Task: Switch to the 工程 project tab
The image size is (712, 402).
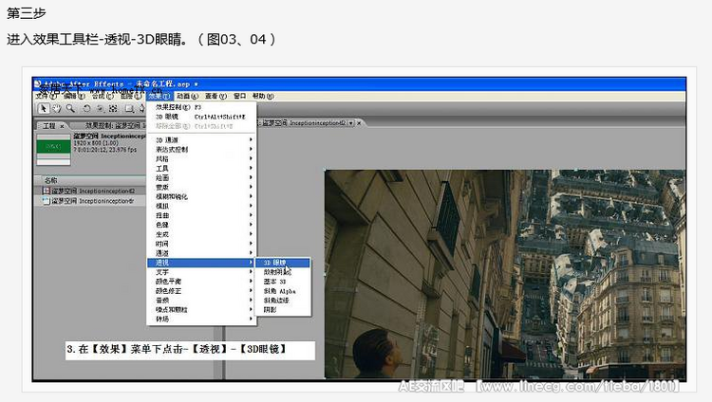Action: [x=49, y=126]
